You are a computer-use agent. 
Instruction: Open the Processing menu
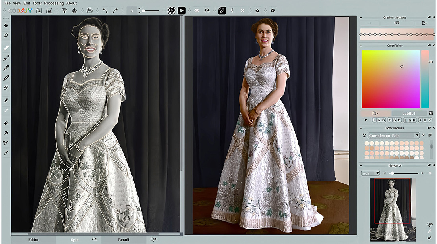(x=54, y=3)
